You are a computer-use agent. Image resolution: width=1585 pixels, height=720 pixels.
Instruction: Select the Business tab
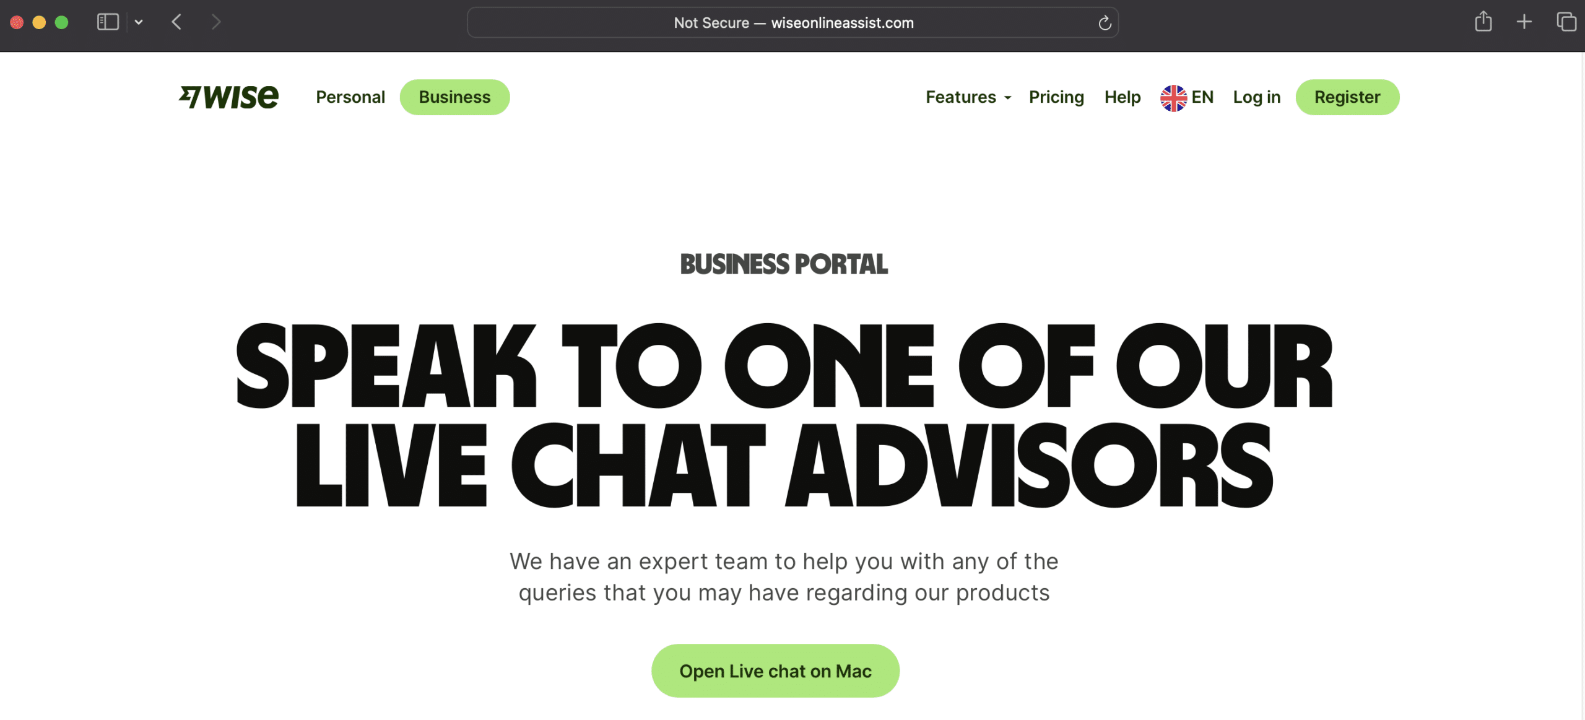point(455,97)
